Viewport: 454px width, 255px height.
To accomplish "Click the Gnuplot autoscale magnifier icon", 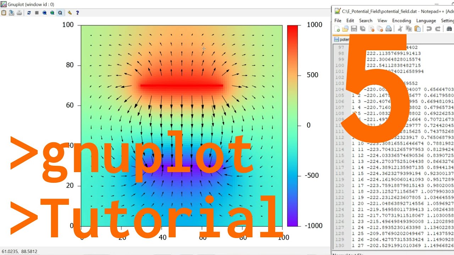I will (x=60, y=13).
